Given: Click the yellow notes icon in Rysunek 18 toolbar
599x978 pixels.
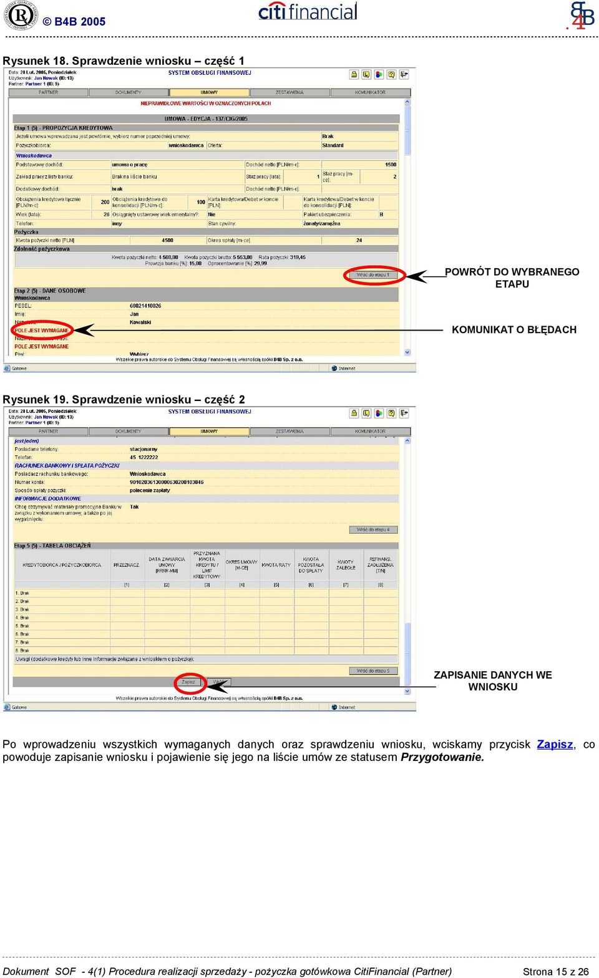Looking at the screenshot, I should [366, 74].
